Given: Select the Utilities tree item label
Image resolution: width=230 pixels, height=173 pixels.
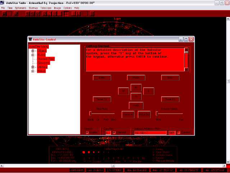Looking at the screenshot, I should click(x=42, y=67).
